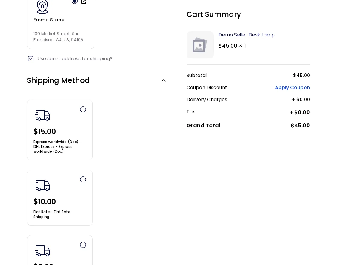Select the $15.00 DHL Express radio button
This screenshot has height=265, width=337.
pyautogui.click(x=83, y=110)
